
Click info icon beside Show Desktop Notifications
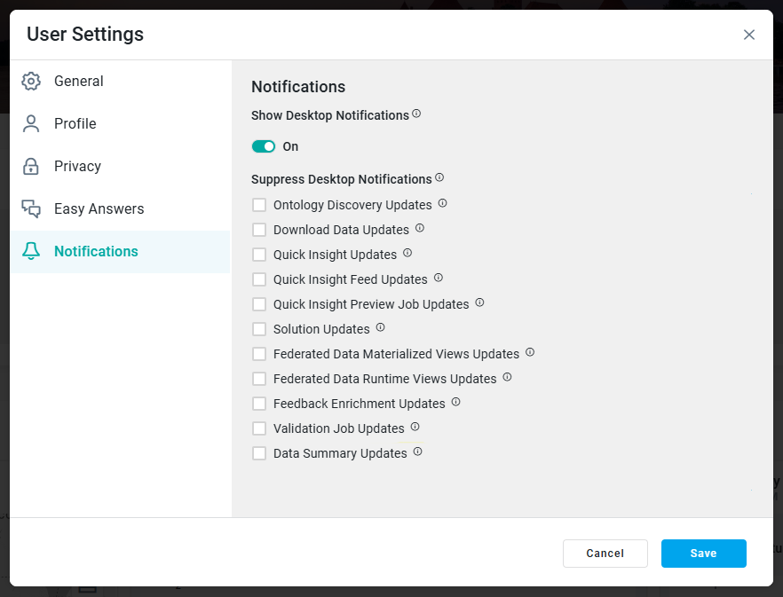[416, 114]
